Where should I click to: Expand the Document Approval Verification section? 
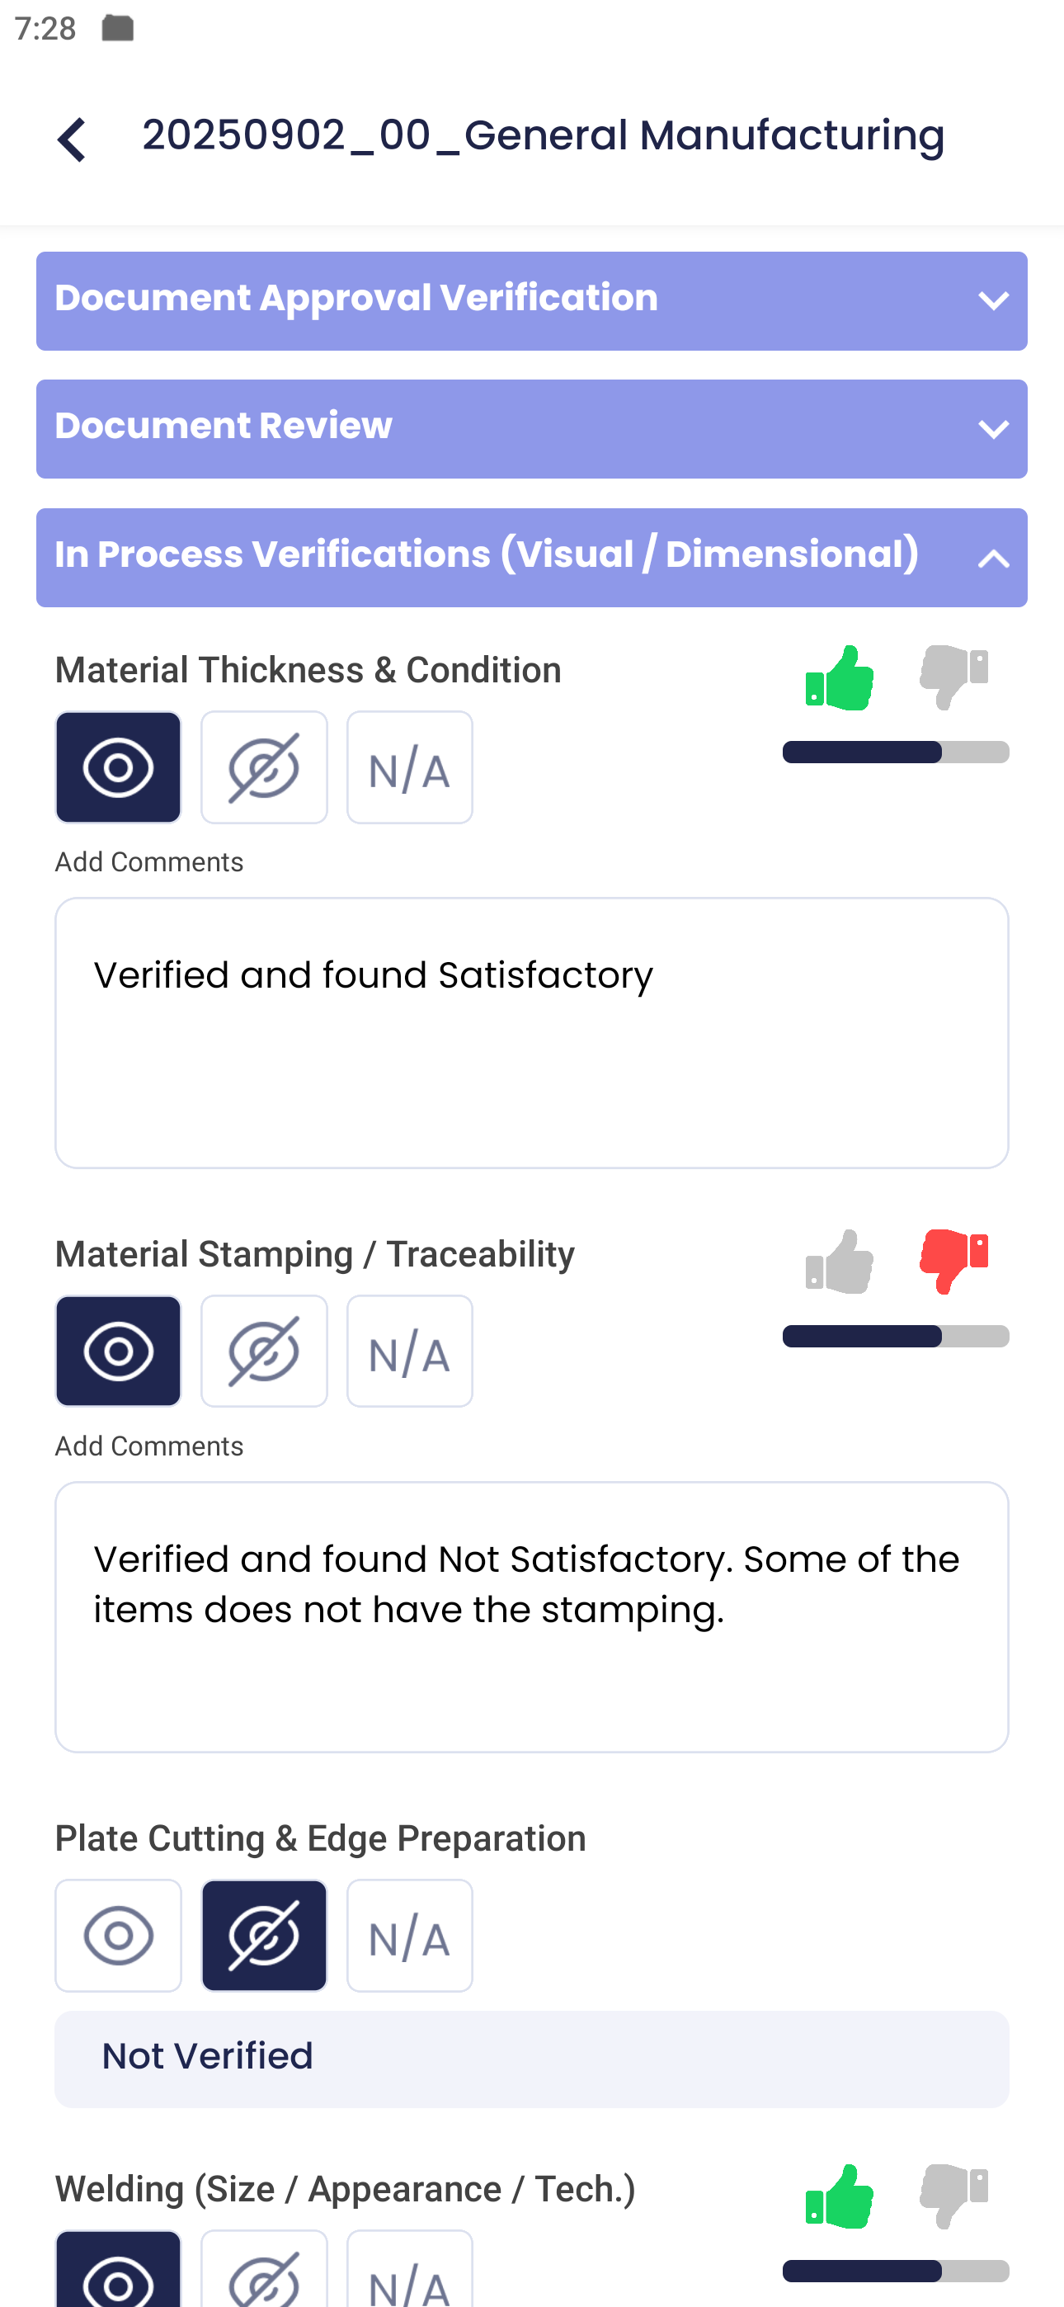click(x=532, y=301)
